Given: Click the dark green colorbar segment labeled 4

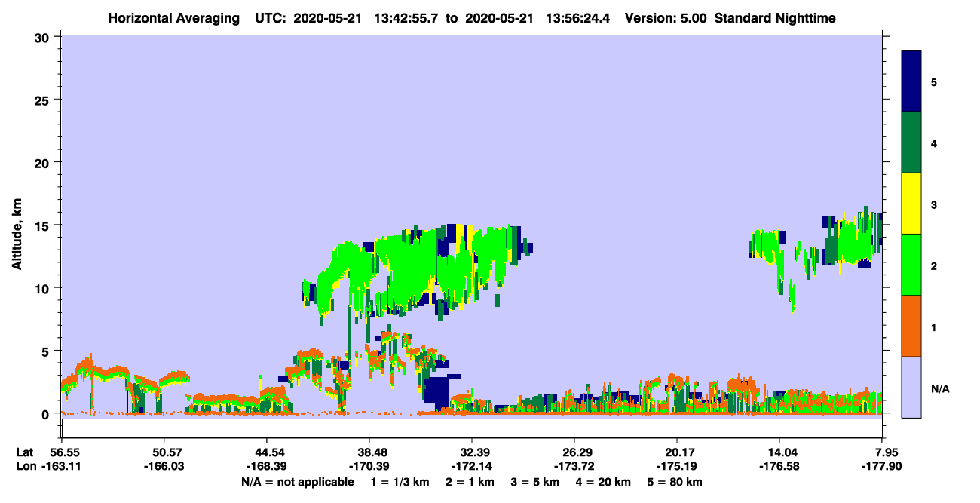Looking at the screenshot, I should 911,143.
